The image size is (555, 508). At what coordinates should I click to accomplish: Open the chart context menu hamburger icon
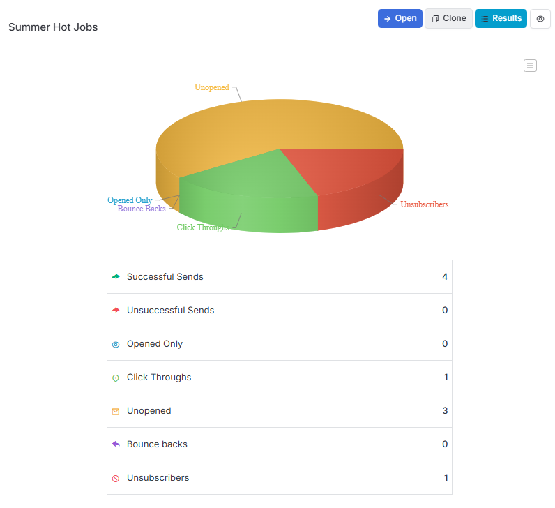(530, 66)
